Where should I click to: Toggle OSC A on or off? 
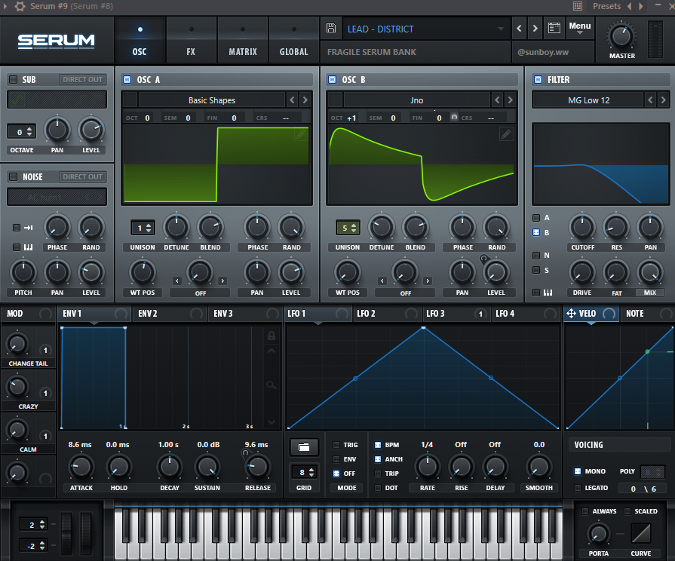click(127, 79)
